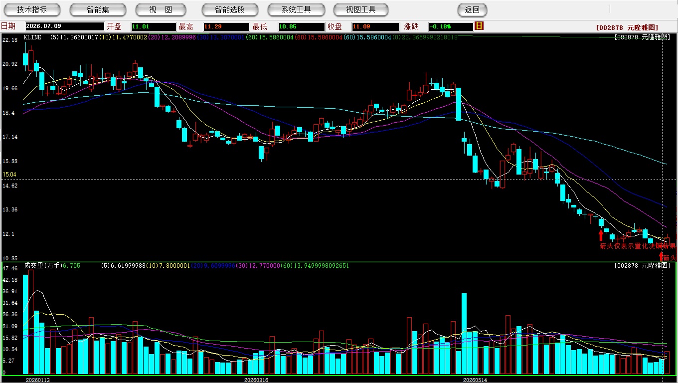Click the 47.46 volume axis label
678x383 pixels.
pos(9,268)
